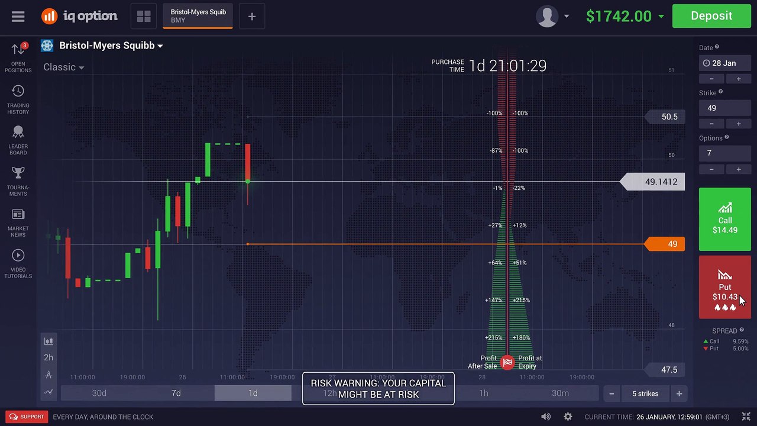The width and height of the screenshot is (757, 426).
Task: Increase the strikes count with plus
Action: (679, 393)
